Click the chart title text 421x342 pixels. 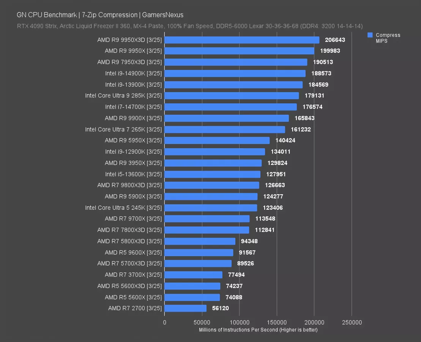click(x=100, y=15)
